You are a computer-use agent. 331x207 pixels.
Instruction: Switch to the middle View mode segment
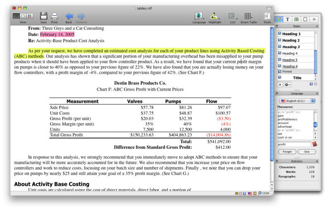pos(23,16)
